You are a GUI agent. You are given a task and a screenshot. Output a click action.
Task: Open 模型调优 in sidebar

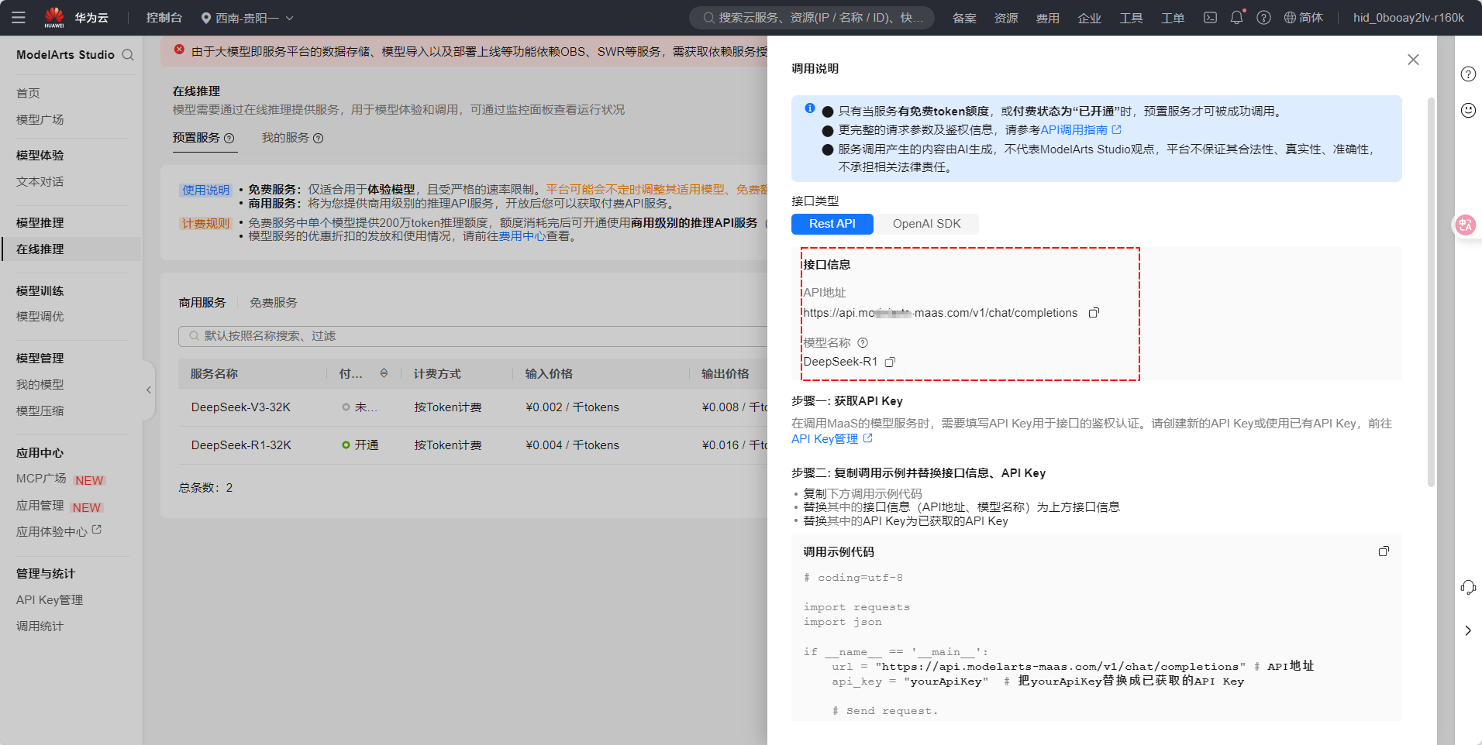[x=40, y=317]
